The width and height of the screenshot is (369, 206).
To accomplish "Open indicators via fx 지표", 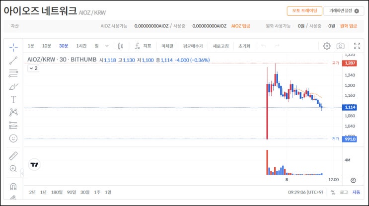I will (x=143, y=46).
